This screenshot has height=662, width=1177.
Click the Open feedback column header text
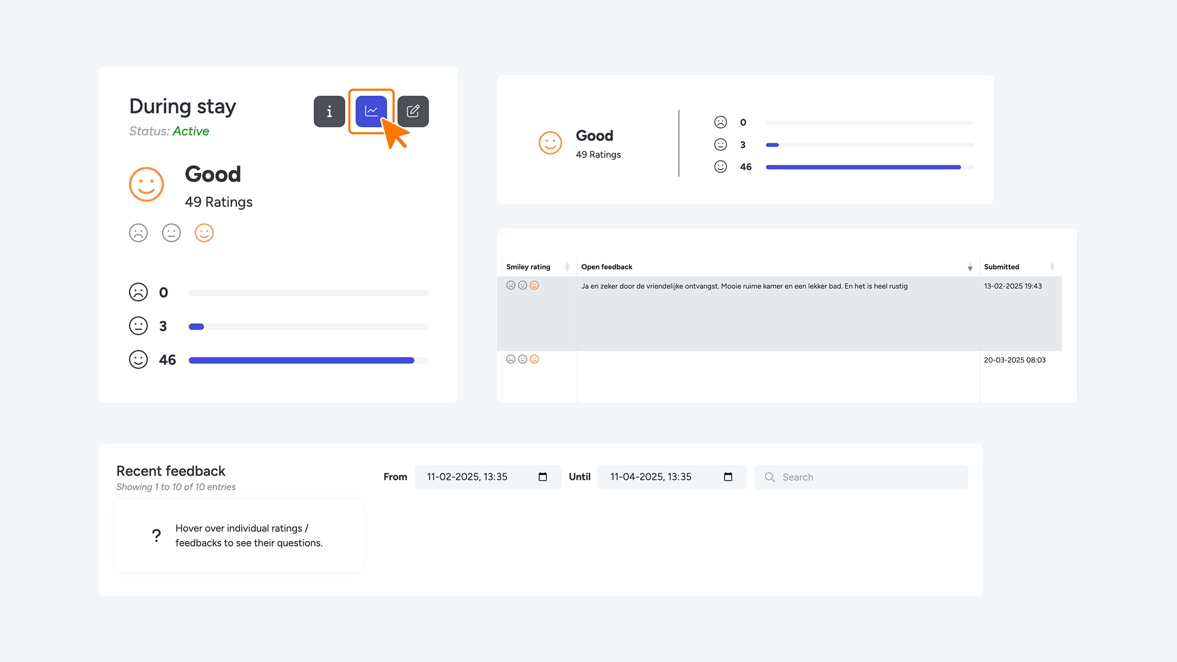tap(607, 267)
